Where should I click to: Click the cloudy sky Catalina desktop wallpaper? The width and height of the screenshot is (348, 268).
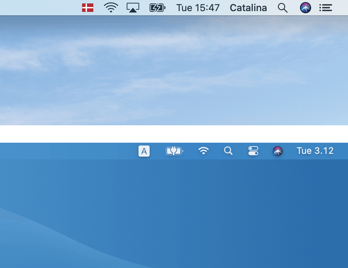[174, 70]
